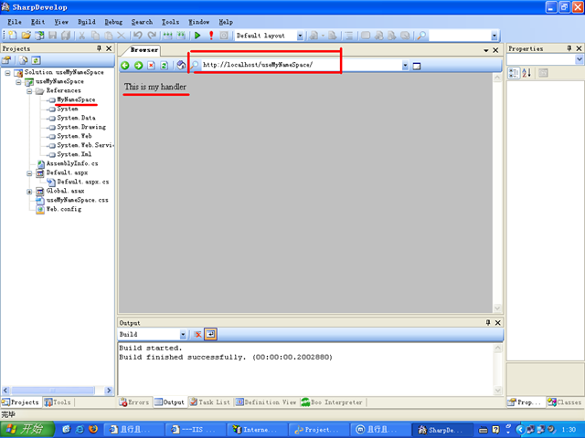Click the red exclamation run-without-debugger icon

pyautogui.click(x=211, y=36)
